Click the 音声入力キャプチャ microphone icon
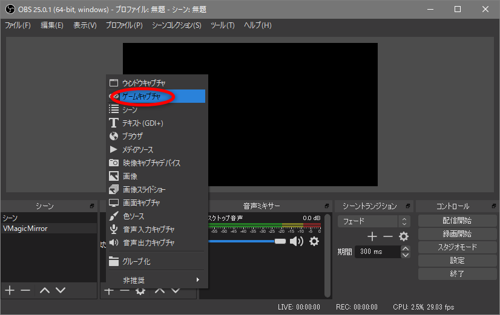Viewport: 500px width, 315px height. click(114, 229)
